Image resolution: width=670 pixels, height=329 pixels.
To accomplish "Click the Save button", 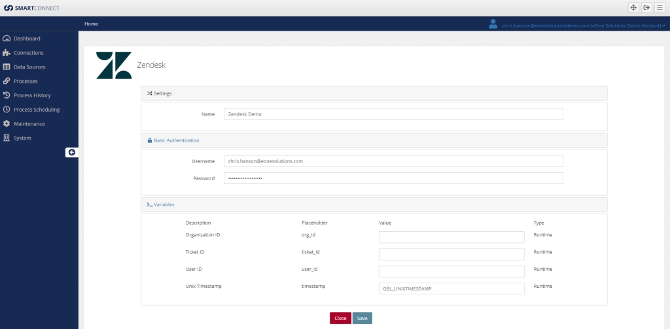I will [362, 318].
